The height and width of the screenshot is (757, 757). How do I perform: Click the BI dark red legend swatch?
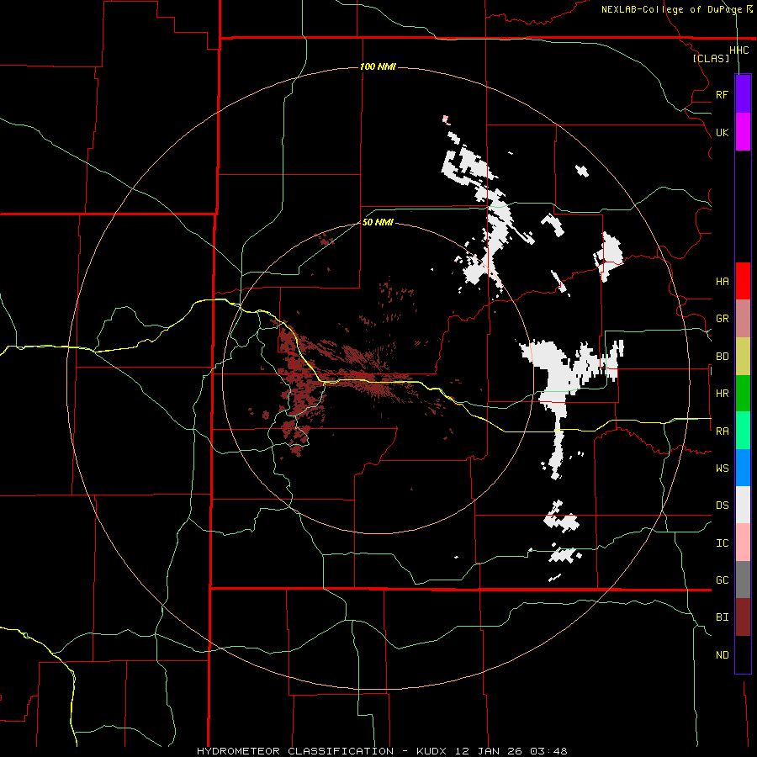[x=743, y=617]
